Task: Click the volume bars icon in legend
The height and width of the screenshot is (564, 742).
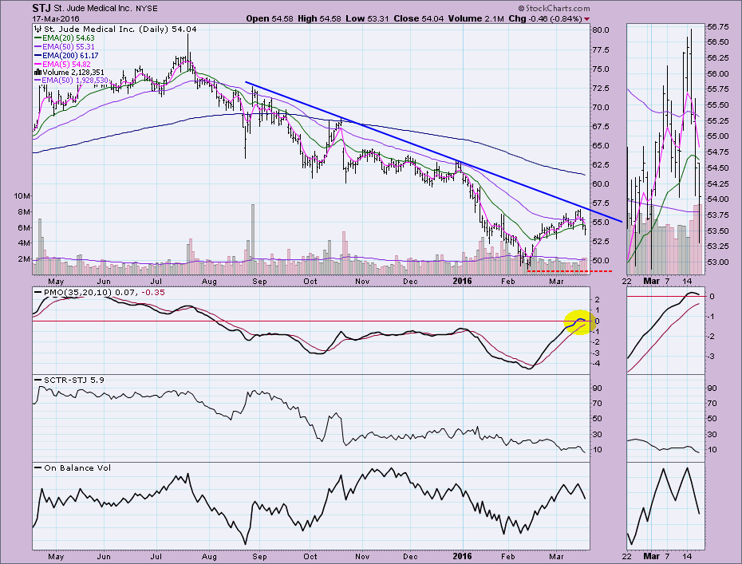Action: point(37,73)
